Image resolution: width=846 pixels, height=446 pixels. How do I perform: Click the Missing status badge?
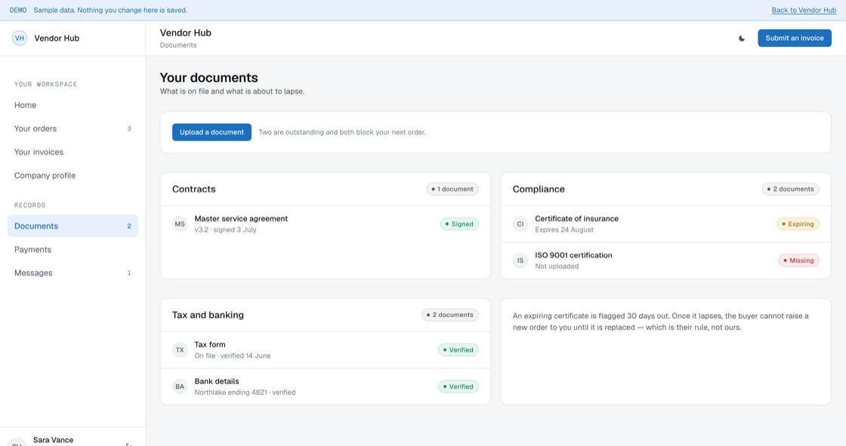[x=798, y=260]
